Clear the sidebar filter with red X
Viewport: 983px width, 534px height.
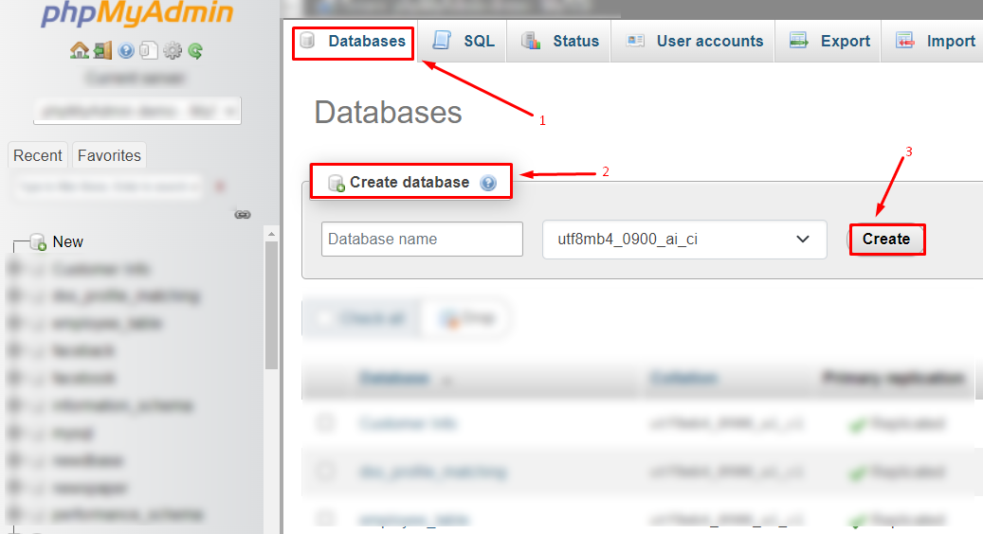[220, 186]
